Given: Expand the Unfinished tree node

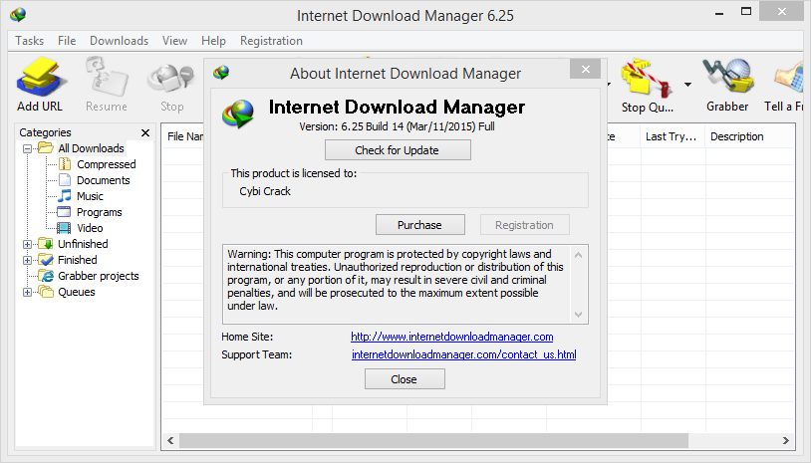Looking at the screenshot, I should pos(28,244).
